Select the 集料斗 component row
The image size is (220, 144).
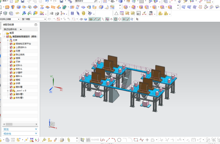[x=21, y=76]
